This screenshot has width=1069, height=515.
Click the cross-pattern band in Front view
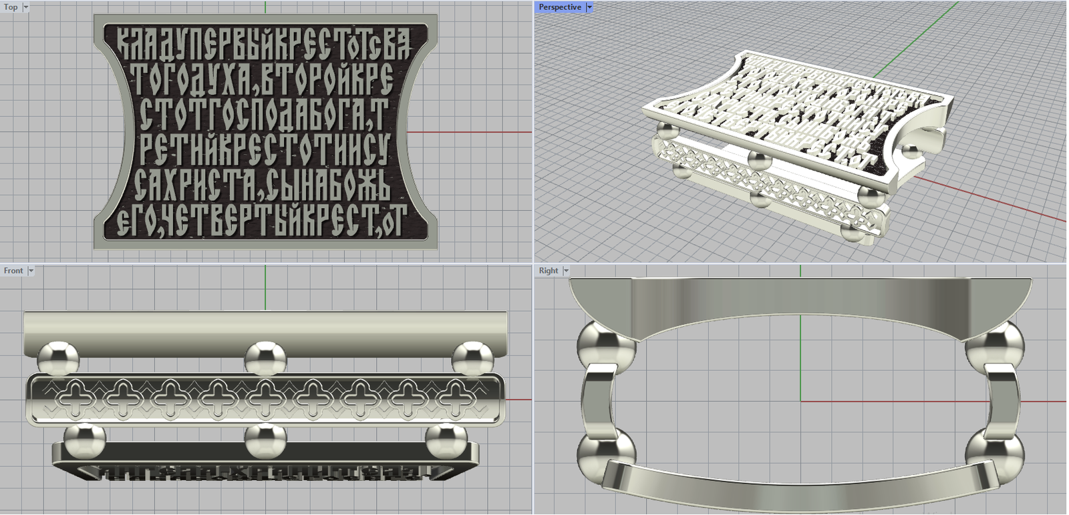click(265, 400)
